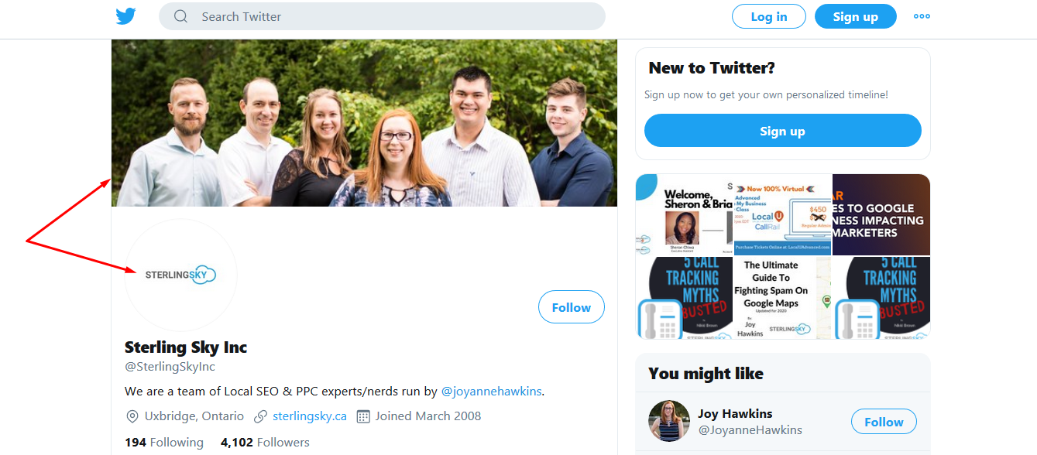Open the Sterling Sky profile avatar

(180, 275)
